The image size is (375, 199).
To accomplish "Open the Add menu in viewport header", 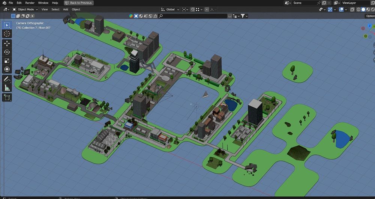I will coord(66,9).
